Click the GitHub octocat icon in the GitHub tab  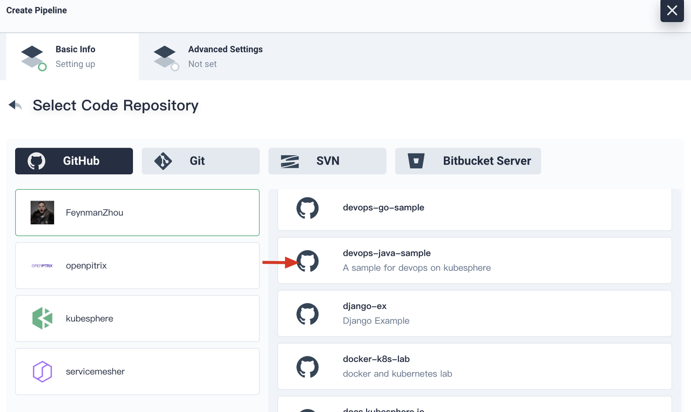pyautogui.click(x=36, y=161)
